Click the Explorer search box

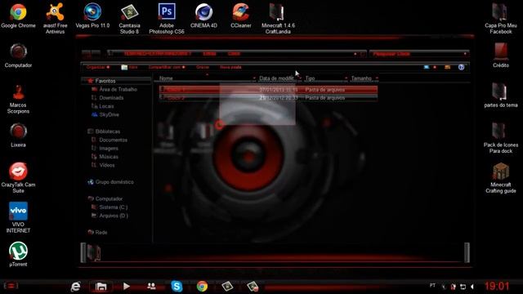click(419, 54)
